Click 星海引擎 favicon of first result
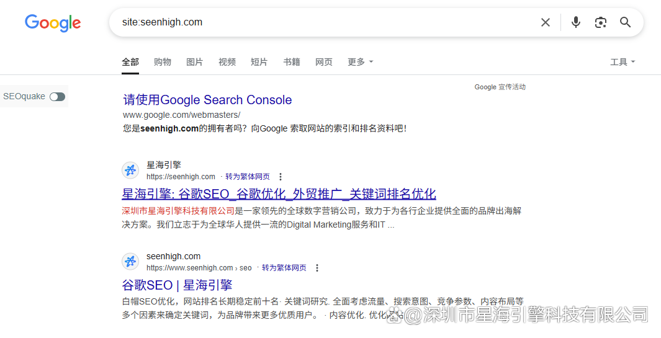This screenshot has height=338, width=661. click(x=130, y=170)
